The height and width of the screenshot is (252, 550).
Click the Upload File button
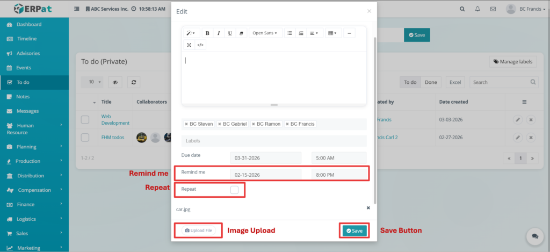click(199, 231)
